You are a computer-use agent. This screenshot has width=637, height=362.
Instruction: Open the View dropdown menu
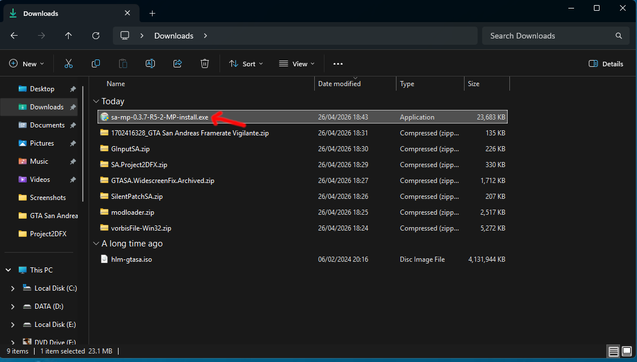297,63
